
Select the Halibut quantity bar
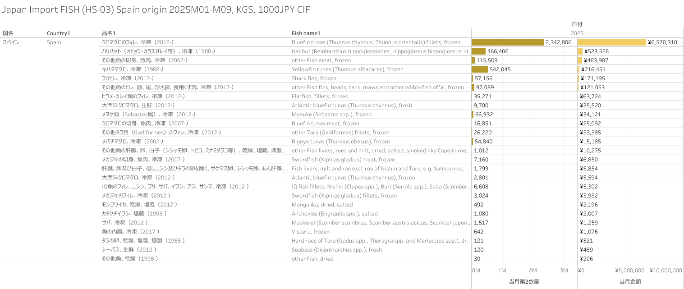[478, 51]
